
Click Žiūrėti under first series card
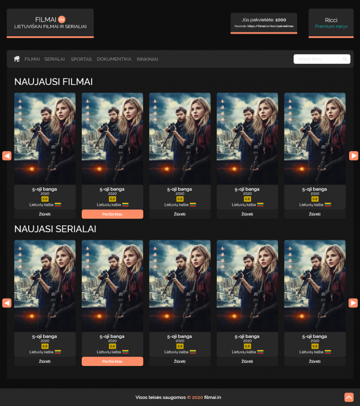(45, 361)
